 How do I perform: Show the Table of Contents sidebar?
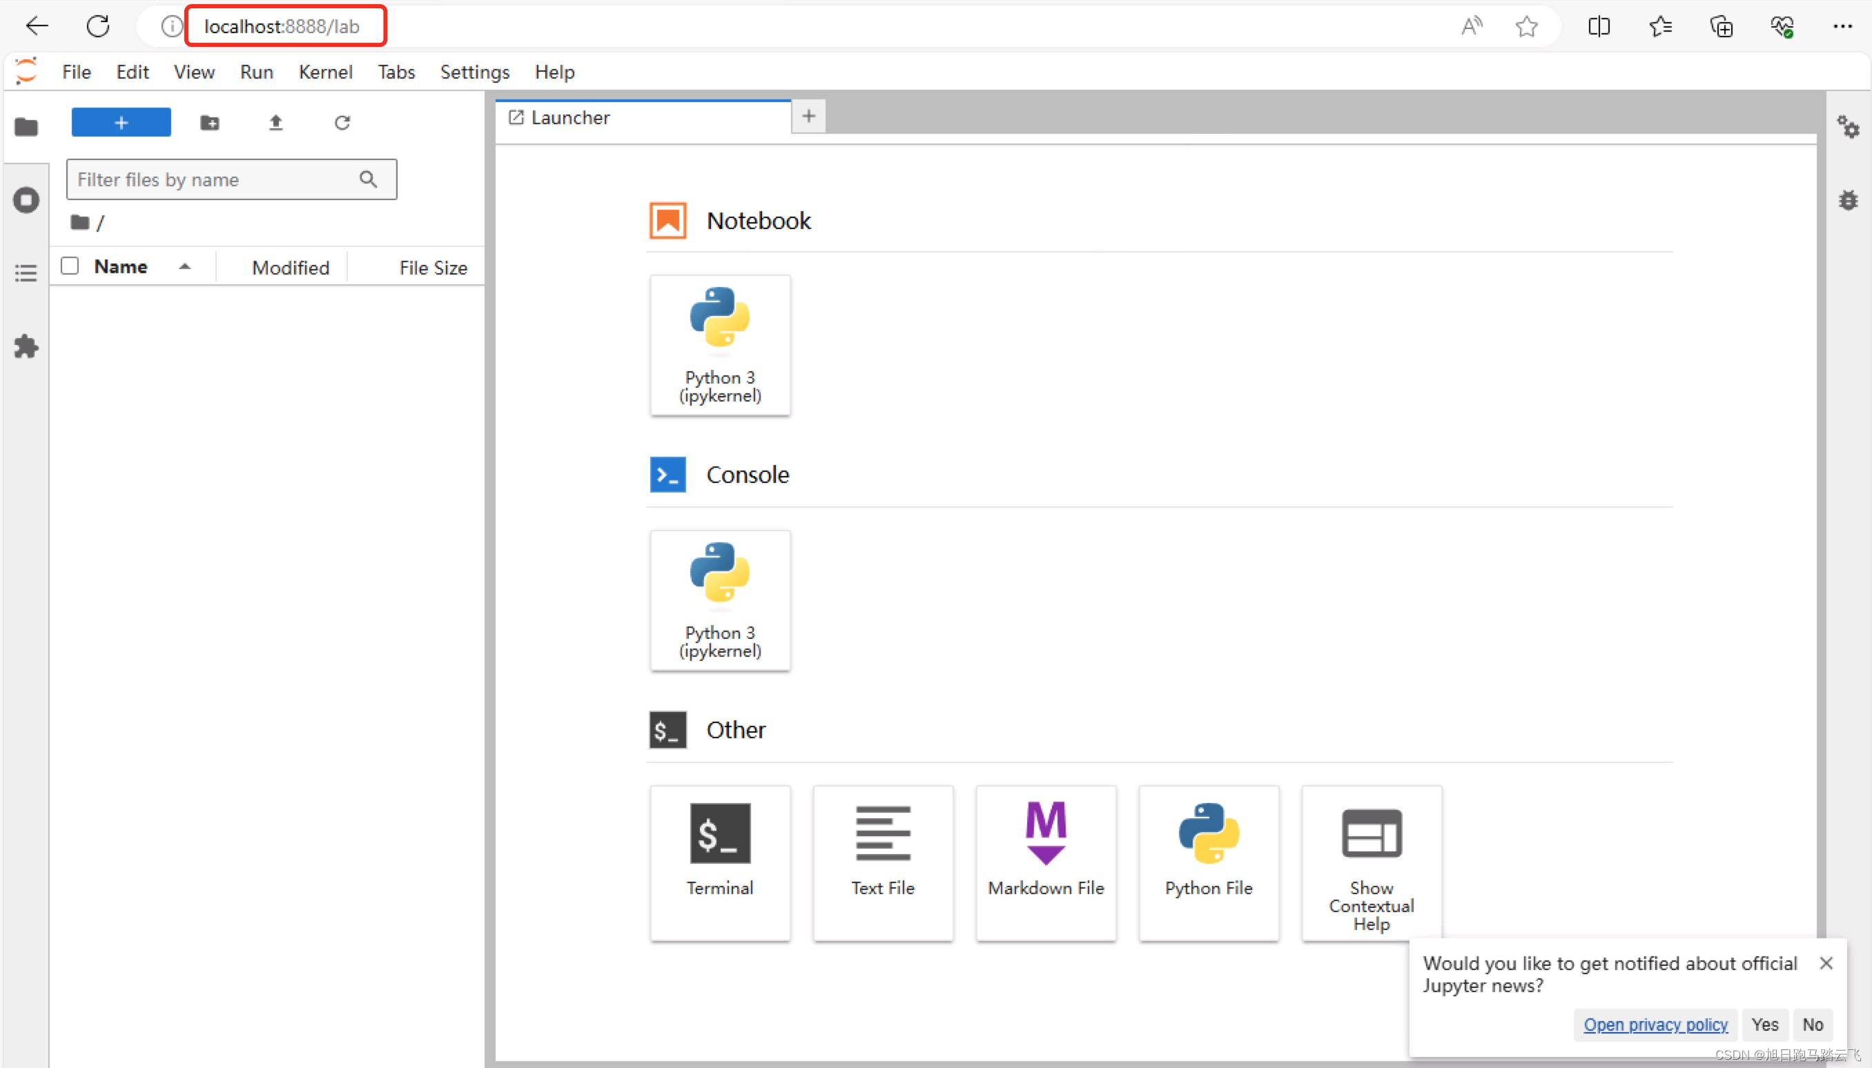[x=26, y=273]
